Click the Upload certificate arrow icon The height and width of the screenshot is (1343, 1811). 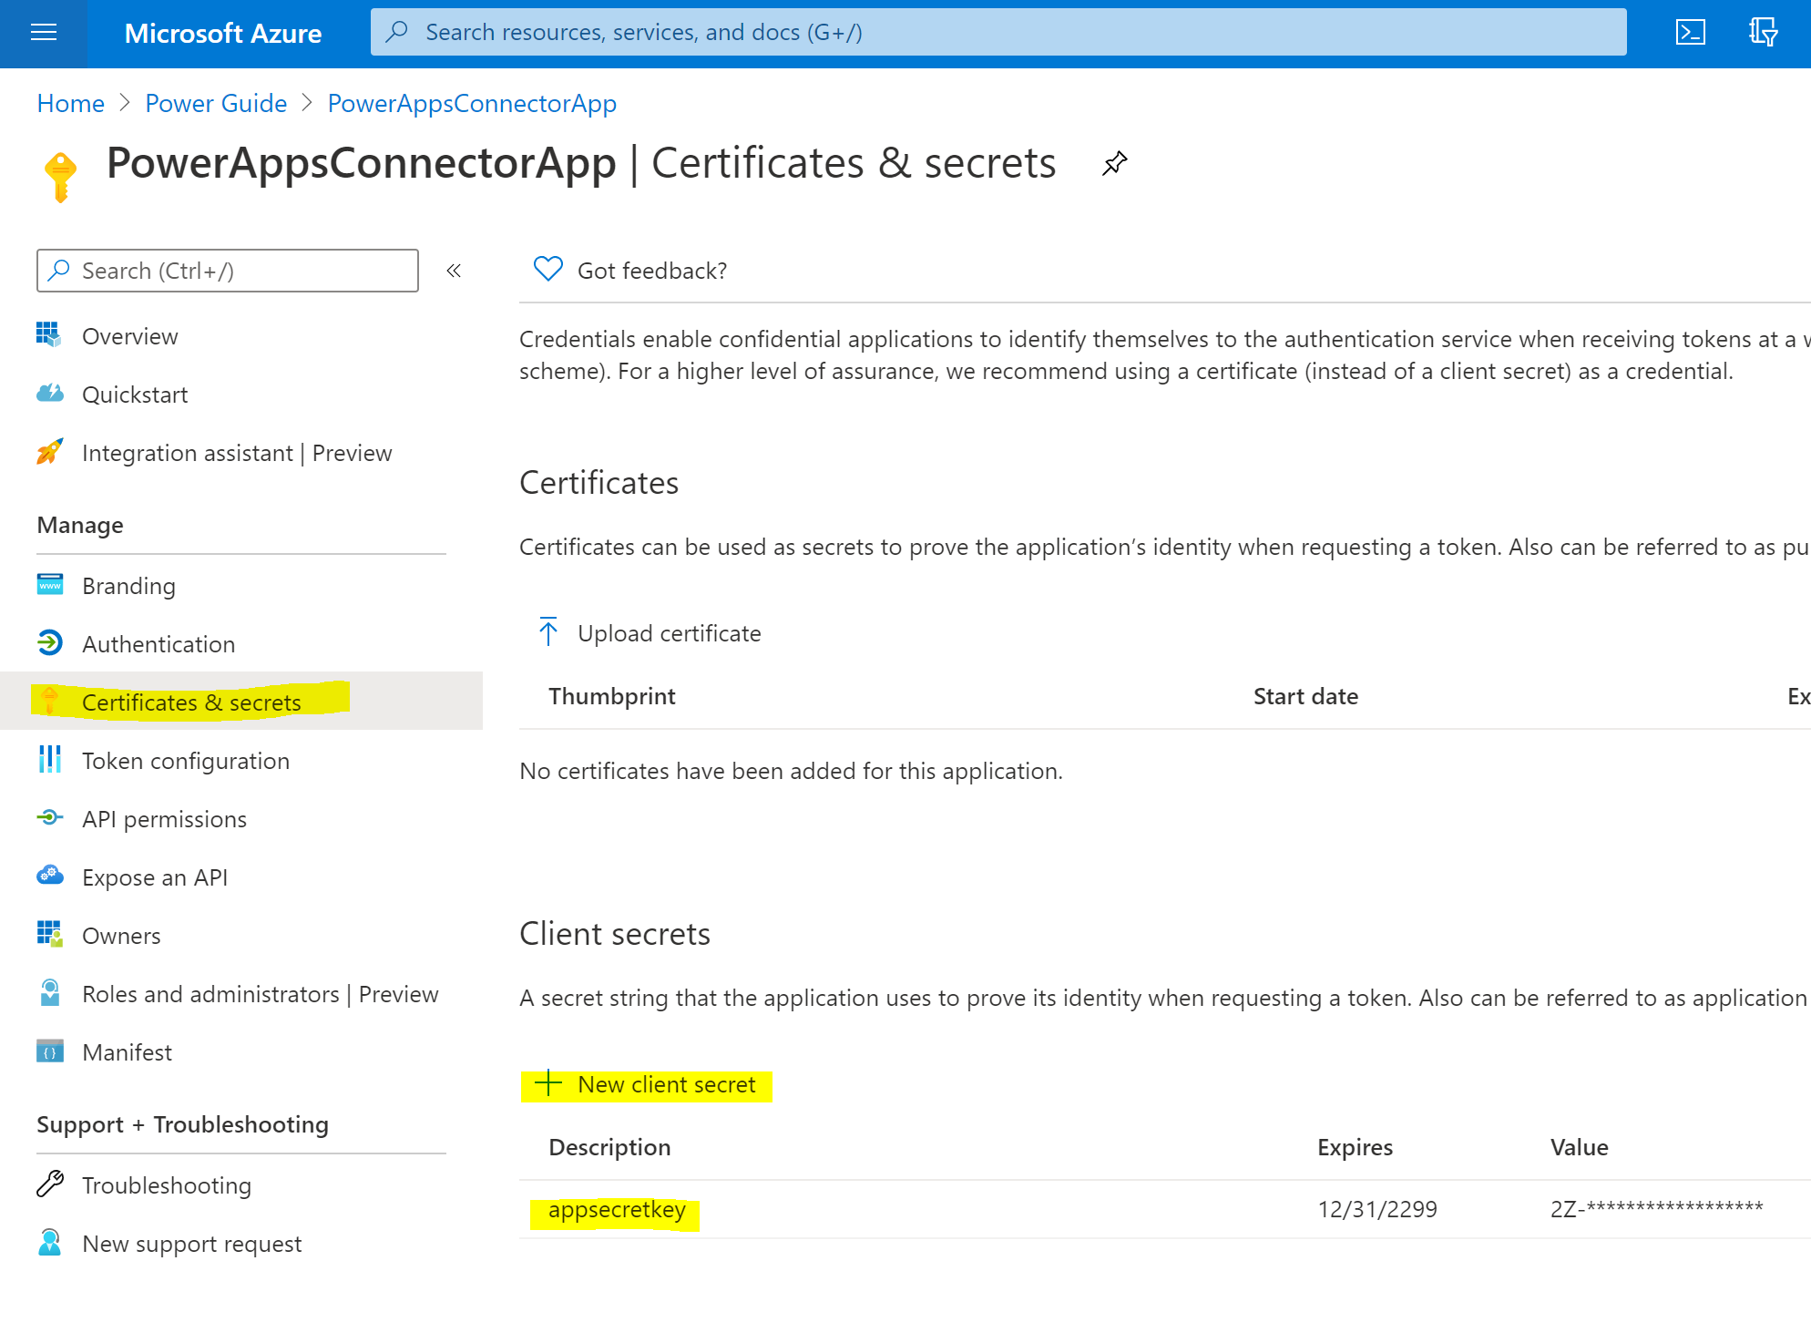(547, 632)
